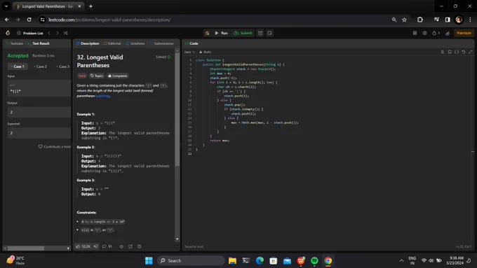Click the test result horizontal scrollbar

(26, 248)
